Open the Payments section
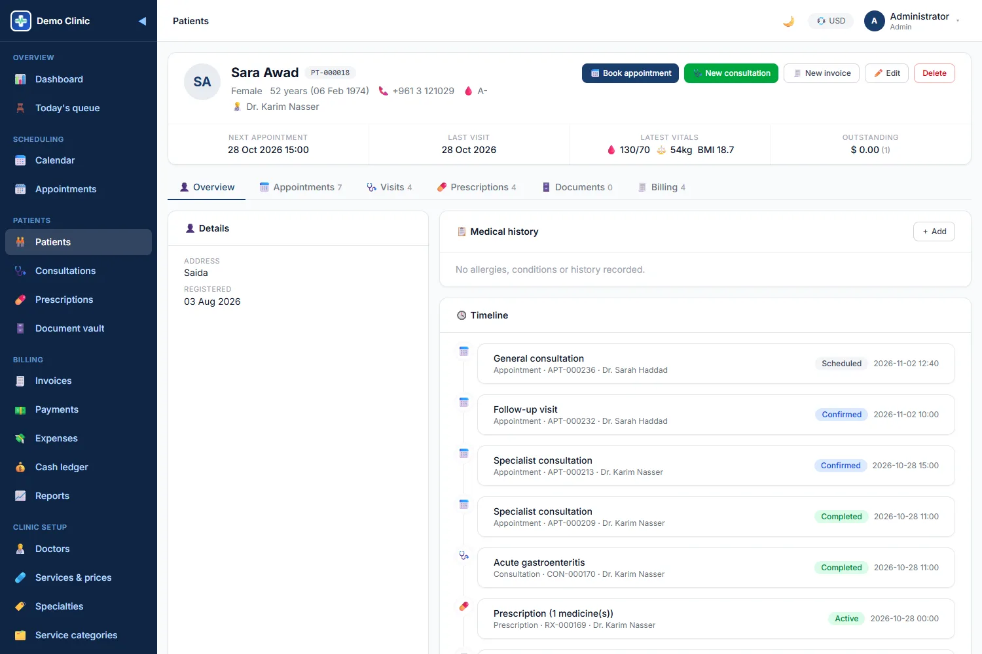Screen dimensions: 982x654 tap(79, 409)
